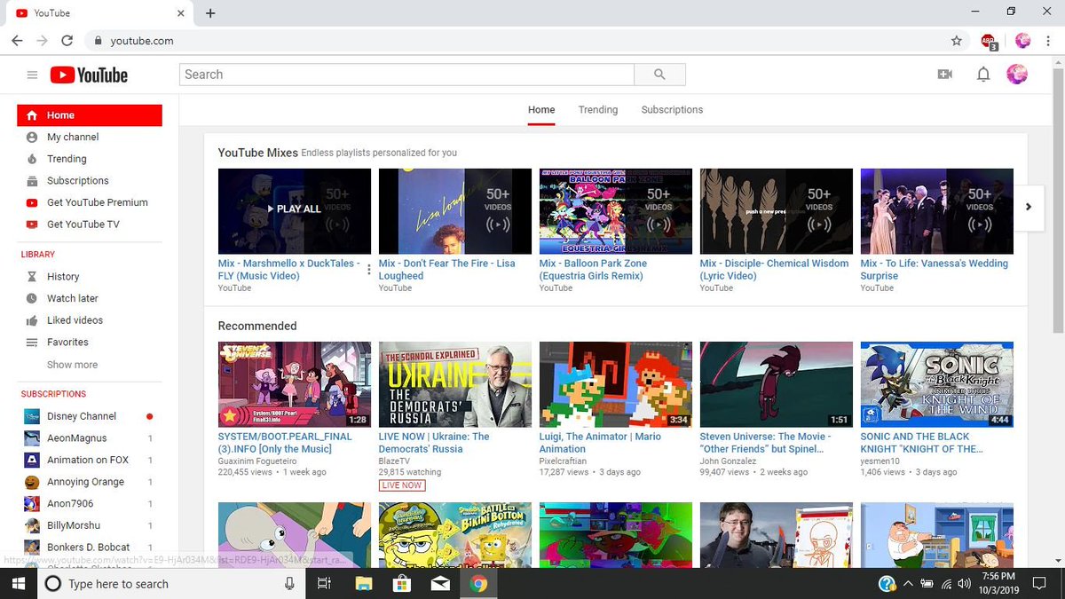Open Disciple Chemical Wisdom mix thumbnail

point(777,211)
